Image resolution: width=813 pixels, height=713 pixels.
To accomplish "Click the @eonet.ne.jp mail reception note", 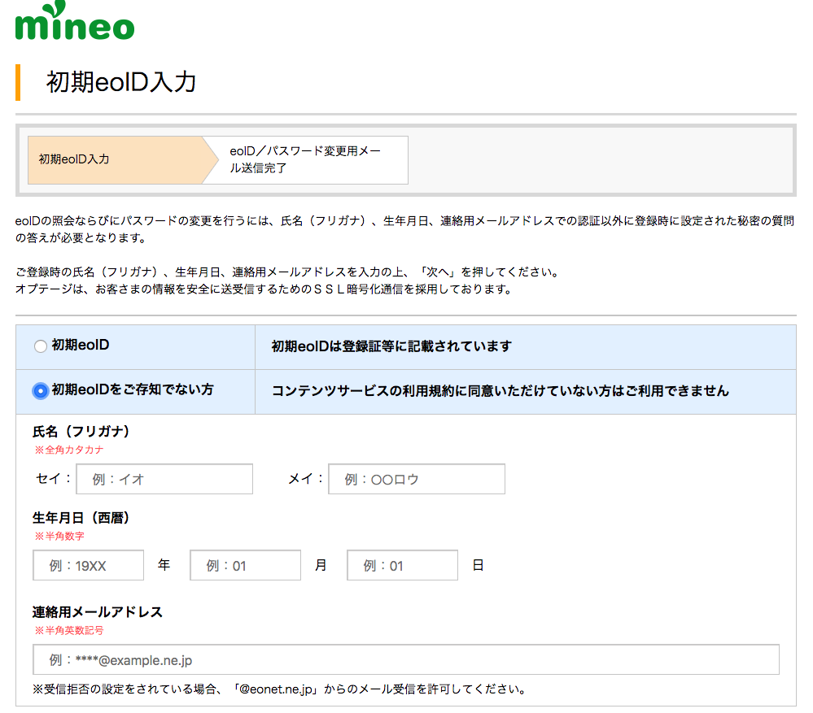I will (x=281, y=689).
